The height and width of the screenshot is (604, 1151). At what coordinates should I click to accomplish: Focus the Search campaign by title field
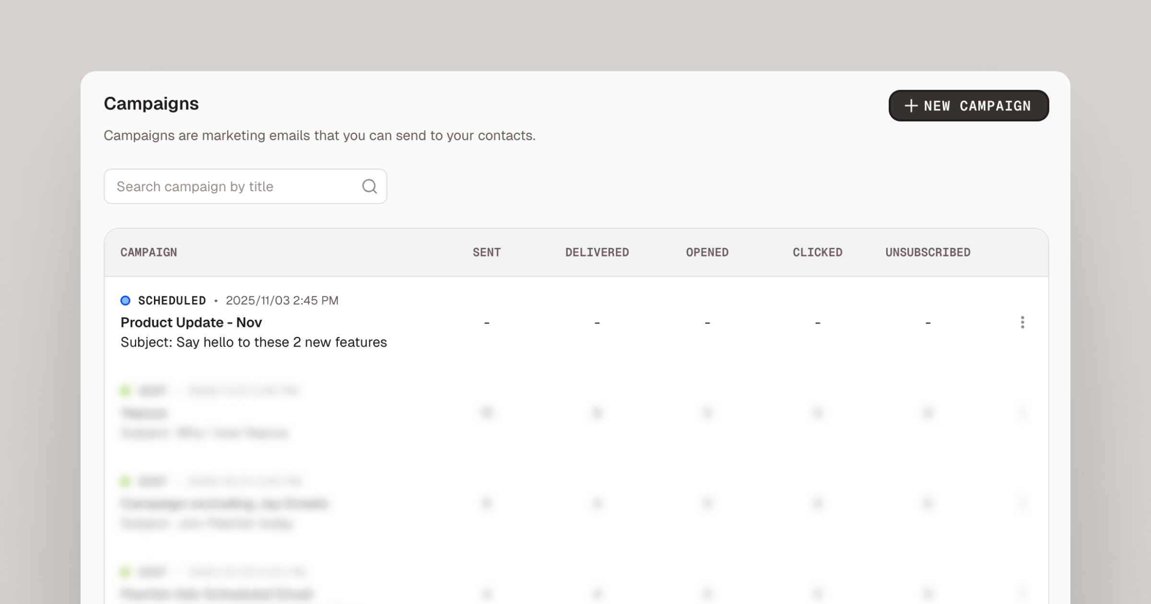[235, 186]
